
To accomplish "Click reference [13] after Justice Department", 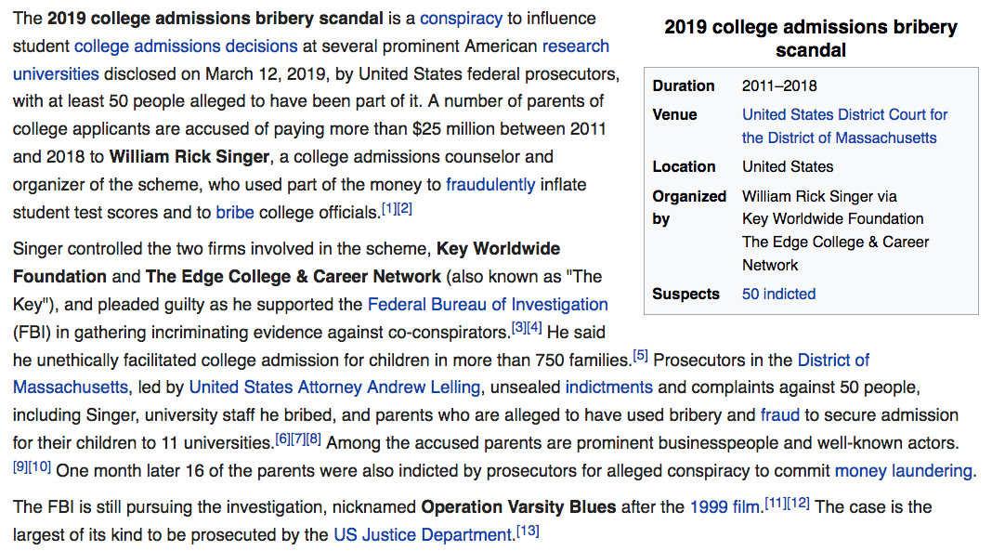I will pyautogui.click(x=528, y=532).
